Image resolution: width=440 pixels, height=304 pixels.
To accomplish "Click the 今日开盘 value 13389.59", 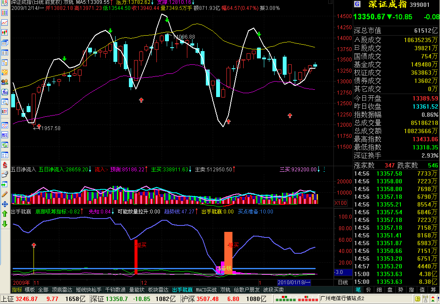I will pyautogui.click(x=425, y=98).
